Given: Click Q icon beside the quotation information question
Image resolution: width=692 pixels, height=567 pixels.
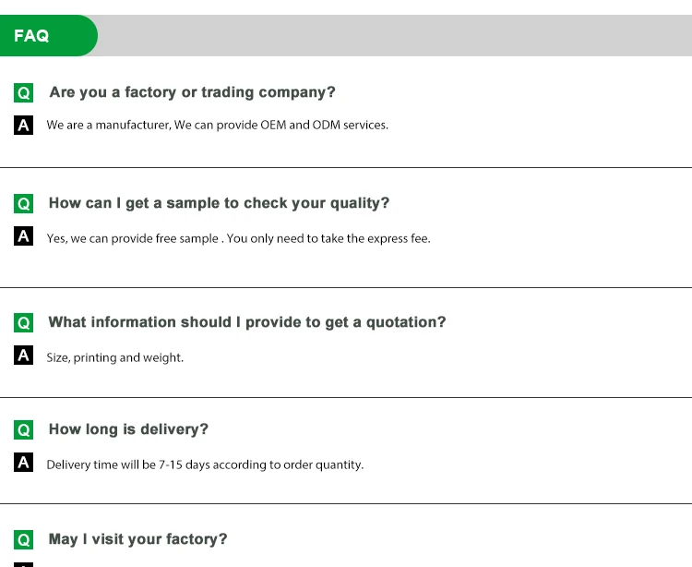Looking at the screenshot, I should [24, 322].
